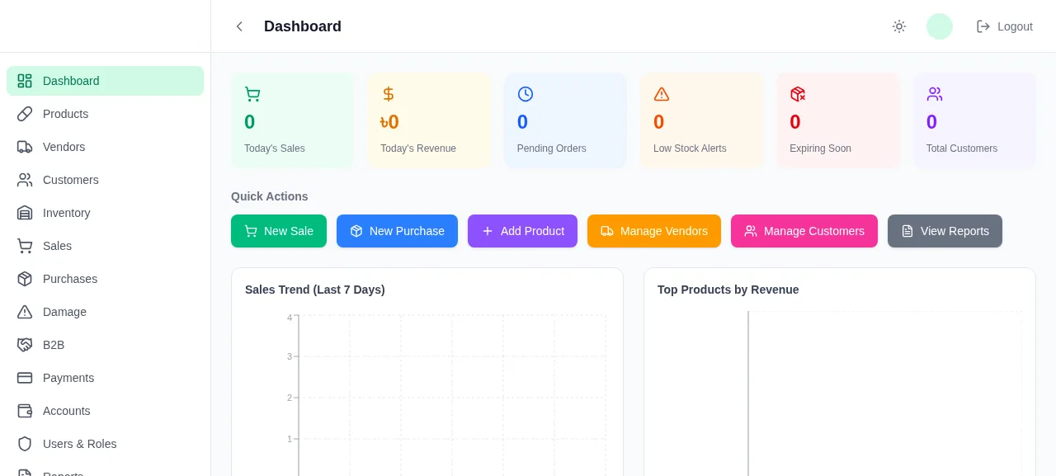Click the Add Product button text
Viewport: 1056px width, 476px height.
coord(532,231)
